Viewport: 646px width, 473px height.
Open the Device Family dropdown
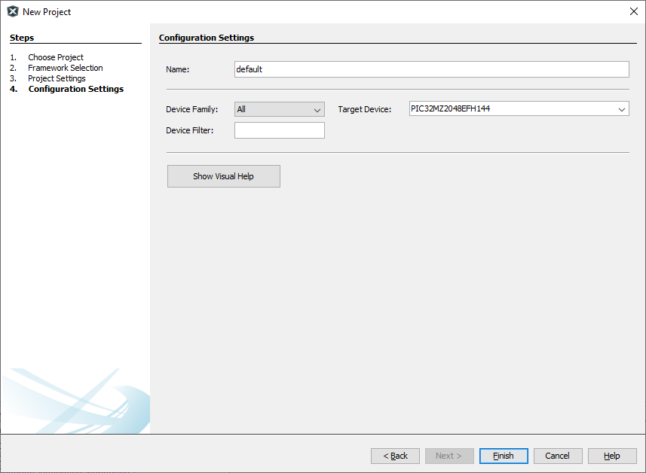(x=279, y=109)
